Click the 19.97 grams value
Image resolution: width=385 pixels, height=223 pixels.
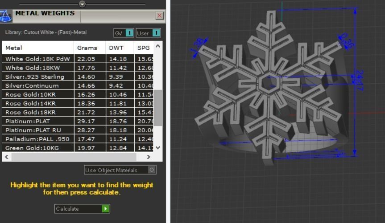[86, 148]
